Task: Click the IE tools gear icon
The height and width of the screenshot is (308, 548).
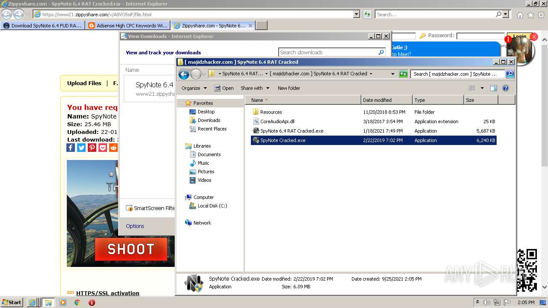Action: (541, 15)
